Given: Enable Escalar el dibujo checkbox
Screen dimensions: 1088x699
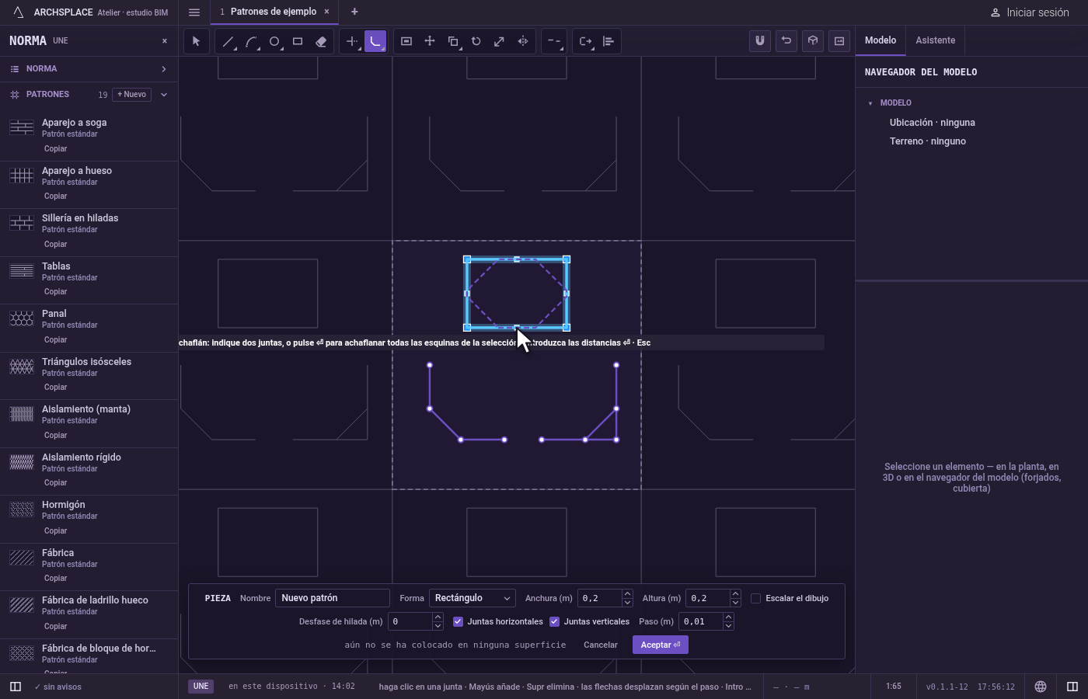Looking at the screenshot, I should click(755, 598).
